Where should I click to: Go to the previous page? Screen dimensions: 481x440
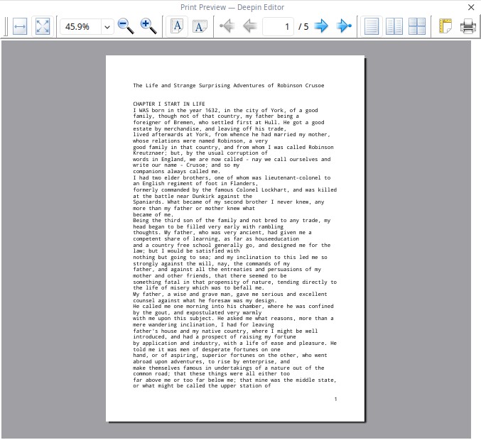click(249, 26)
